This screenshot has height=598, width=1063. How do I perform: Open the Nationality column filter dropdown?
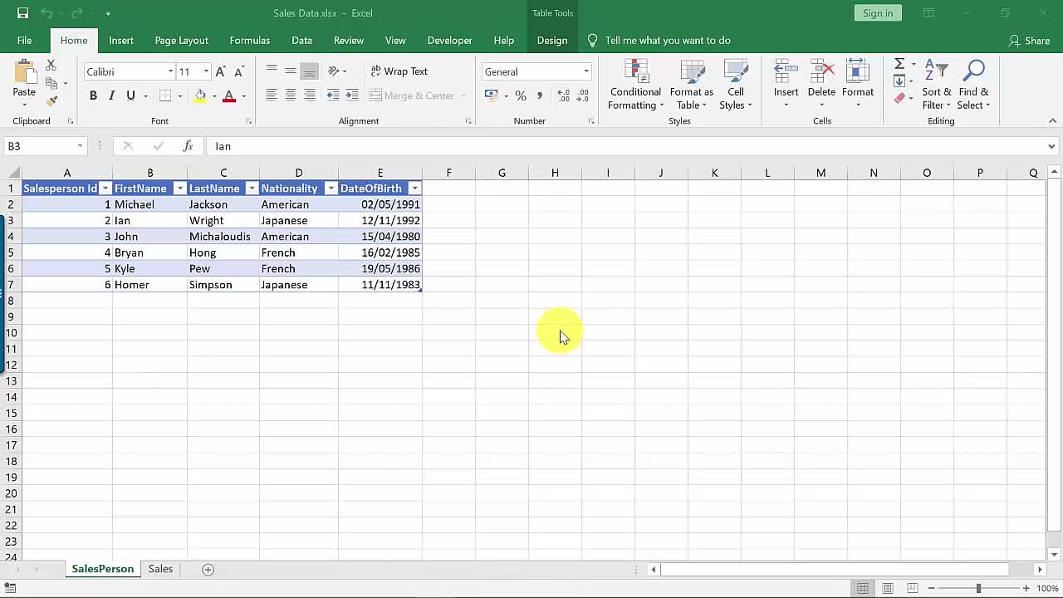tap(331, 189)
